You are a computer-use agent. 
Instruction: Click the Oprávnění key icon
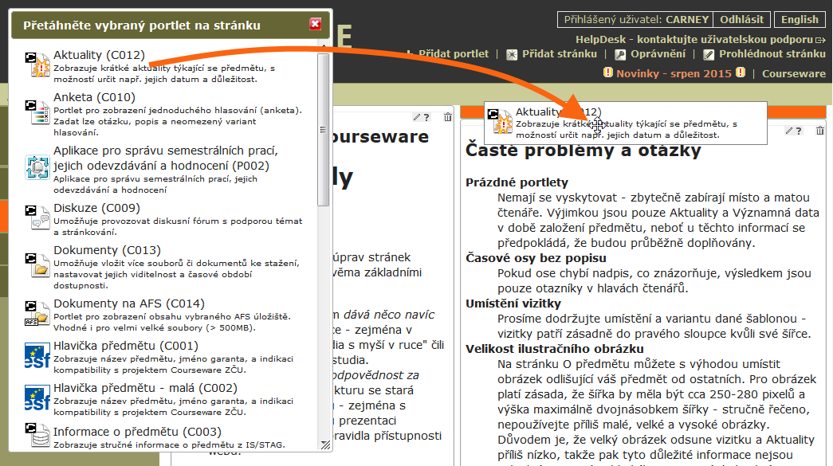coord(620,55)
